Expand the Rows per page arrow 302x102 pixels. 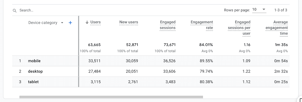tap(264, 9)
